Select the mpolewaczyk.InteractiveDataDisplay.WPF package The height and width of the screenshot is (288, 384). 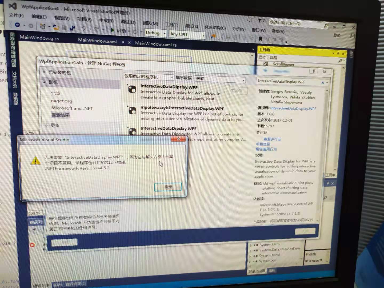[x=187, y=114]
